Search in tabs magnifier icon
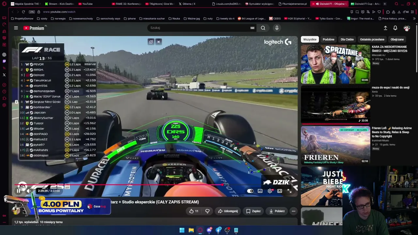The image size is (418, 235). pyautogui.click(x=396, y=4)
